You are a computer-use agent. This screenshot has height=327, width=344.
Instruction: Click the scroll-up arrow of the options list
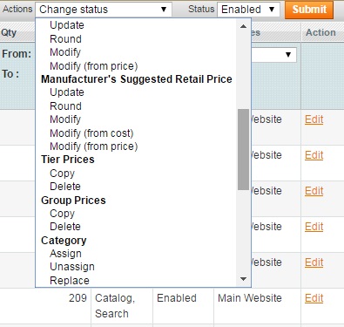pyautogui.click(x=243, y=26)
